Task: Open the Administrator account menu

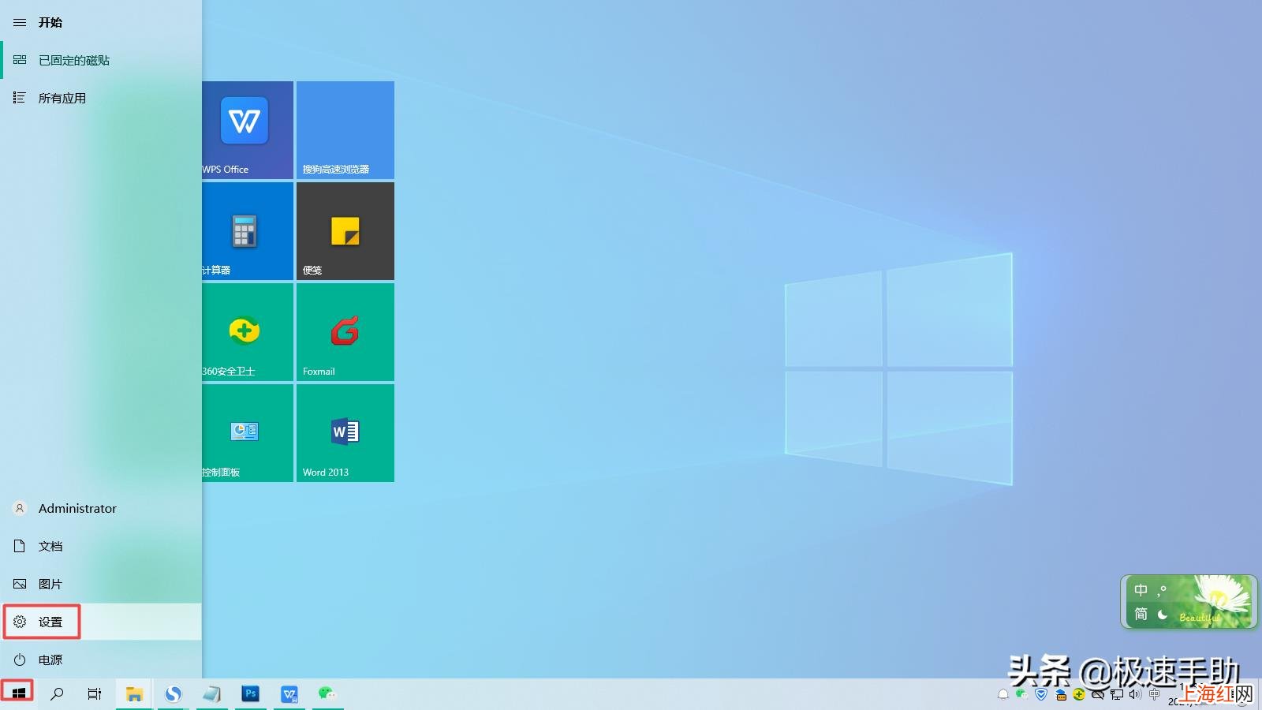Action: point(101,509)
